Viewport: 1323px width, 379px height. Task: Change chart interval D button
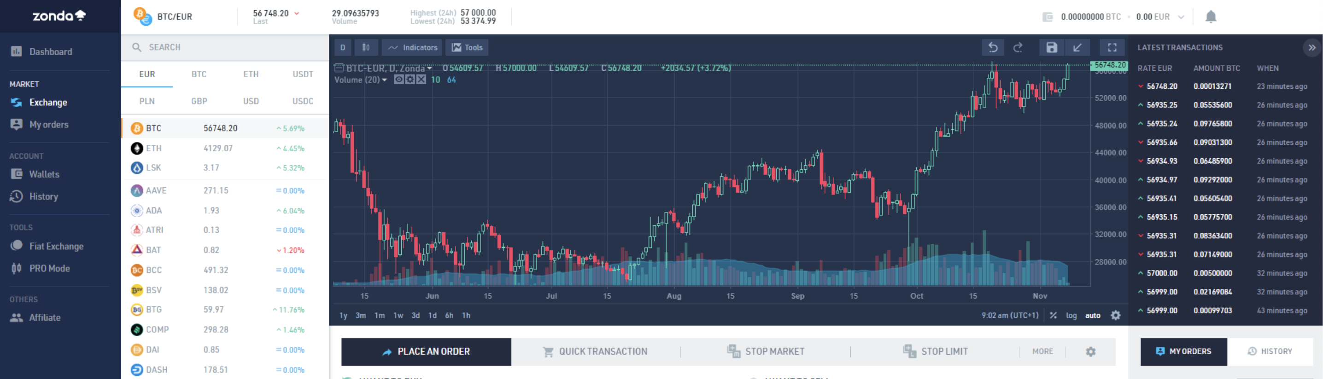coord(343,48)
